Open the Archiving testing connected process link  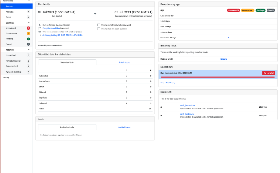point(62,35)
